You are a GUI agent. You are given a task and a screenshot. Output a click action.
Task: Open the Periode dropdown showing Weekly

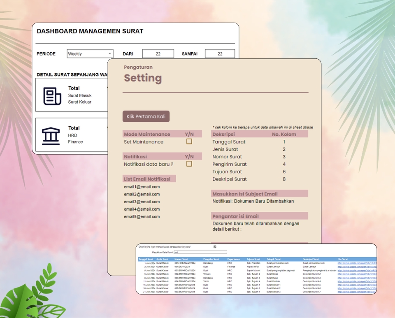point(90,53)
